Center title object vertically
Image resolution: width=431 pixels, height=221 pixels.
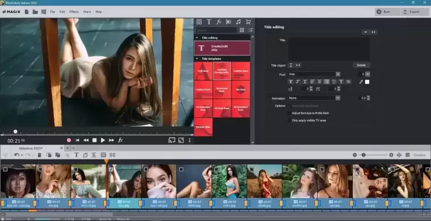coord(291,65)
